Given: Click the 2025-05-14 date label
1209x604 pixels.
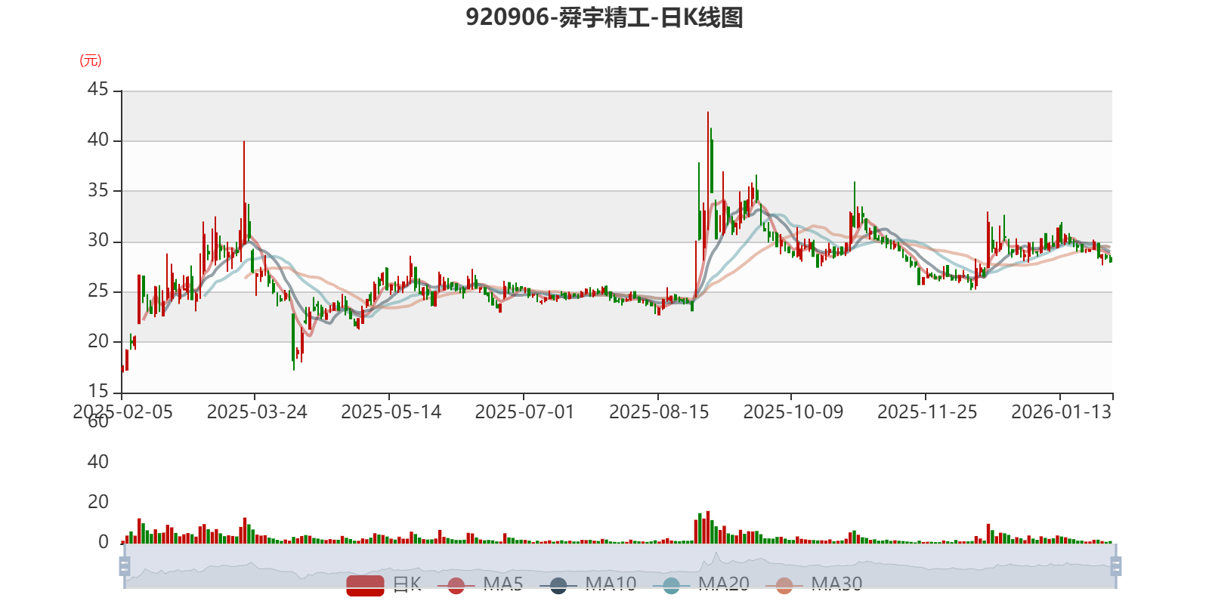Looking at the screenshot, I should coord(391,412).
